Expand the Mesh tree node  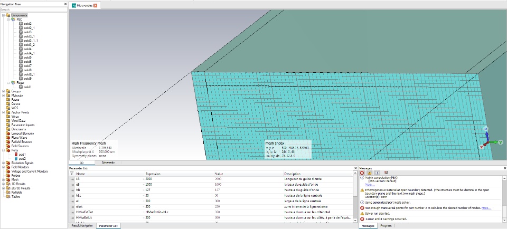click(3, 179)
